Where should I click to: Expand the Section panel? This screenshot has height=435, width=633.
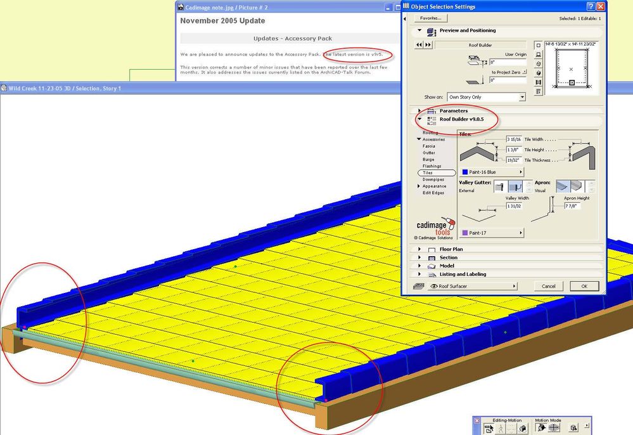click(x=419, y=257)
